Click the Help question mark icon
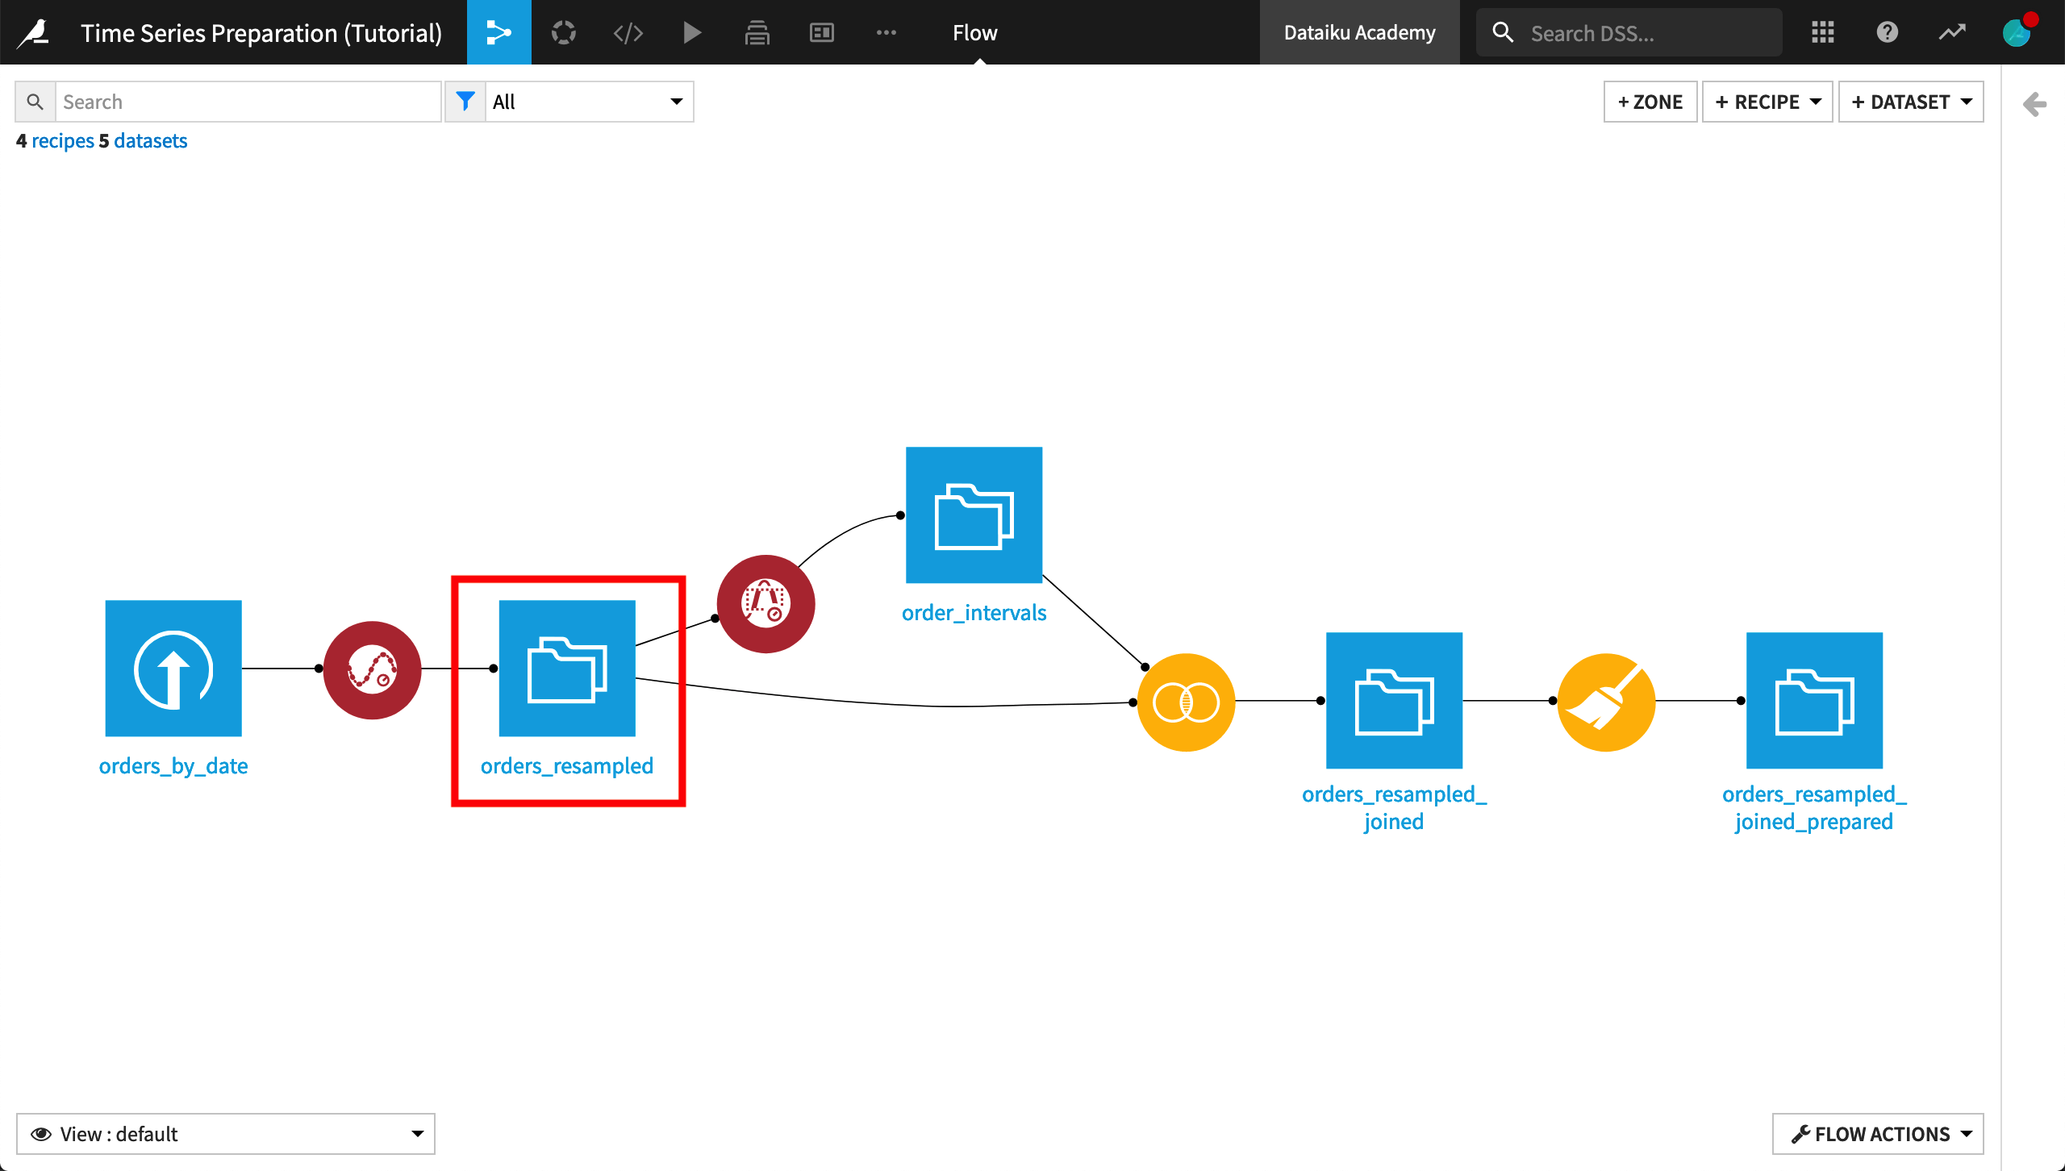Screen dimensions: 2065x1171 pos(1889,32)
